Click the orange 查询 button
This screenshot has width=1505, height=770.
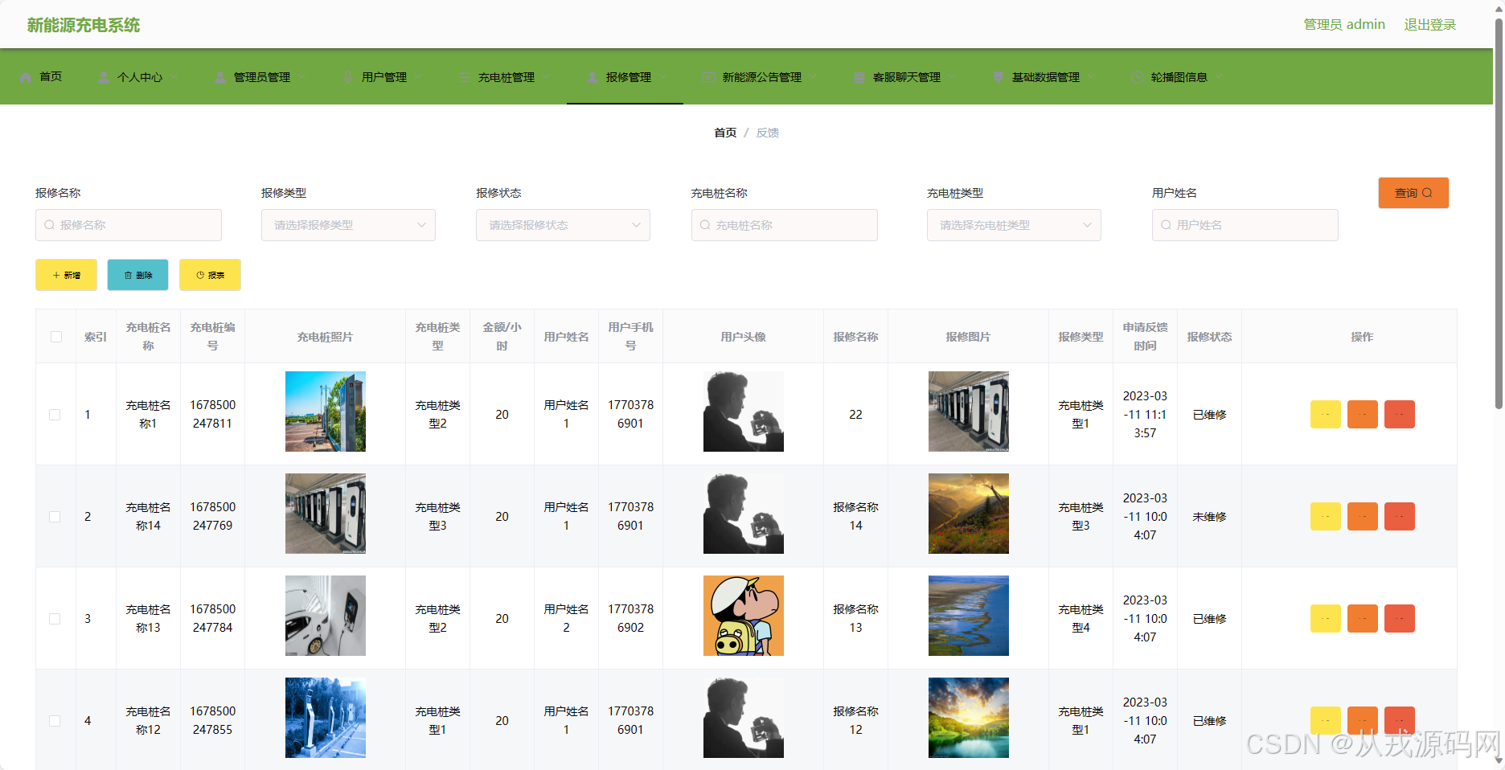point(1413,193)
